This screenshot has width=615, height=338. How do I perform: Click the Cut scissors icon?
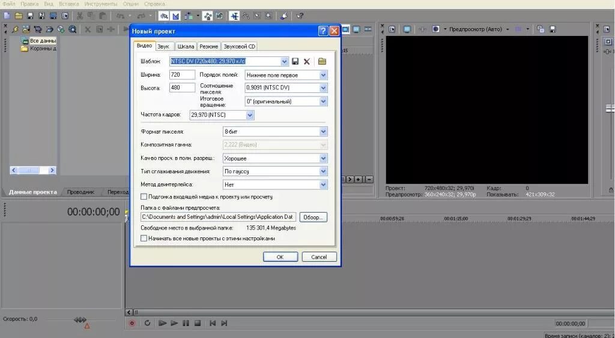pos(80,16)
